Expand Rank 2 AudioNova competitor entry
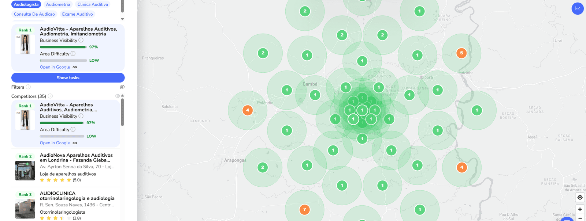This screenshot has height=221, width=586. click(x=76, y=158)
